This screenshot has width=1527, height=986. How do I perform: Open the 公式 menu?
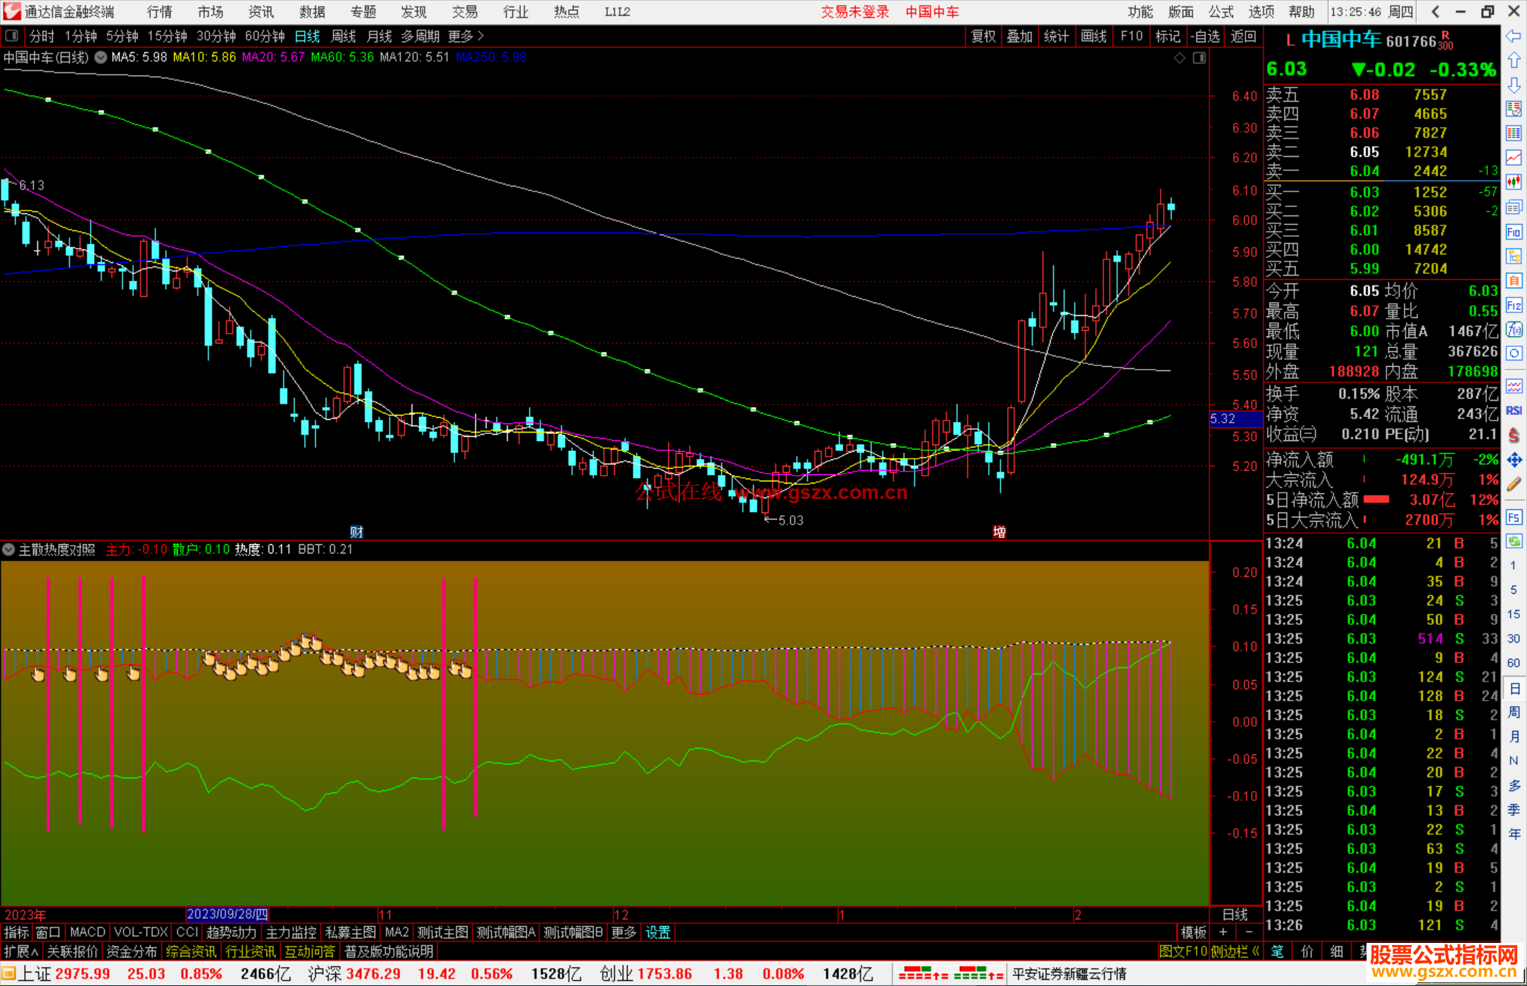[1221, 11]
